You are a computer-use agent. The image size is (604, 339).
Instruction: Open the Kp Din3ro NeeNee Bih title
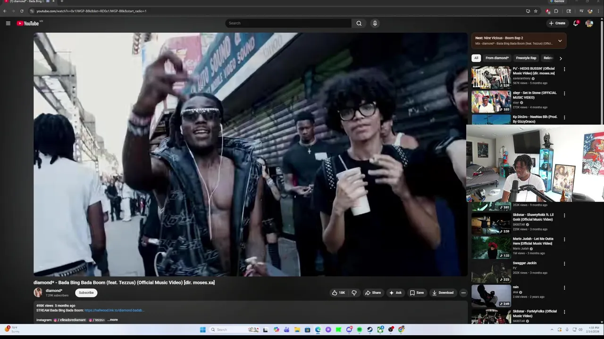pyautogui.click(x=535, y=119)
